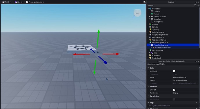Click the StarterPack folder icon
This screenshot has height=109, width=200.
coord(150,58)
